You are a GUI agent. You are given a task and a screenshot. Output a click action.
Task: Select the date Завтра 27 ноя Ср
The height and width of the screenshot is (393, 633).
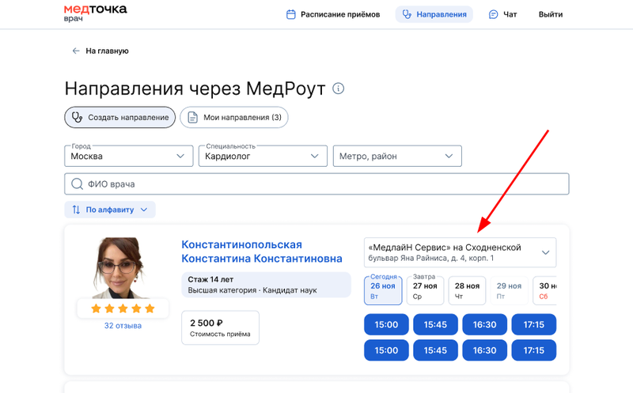coord(425,290)
